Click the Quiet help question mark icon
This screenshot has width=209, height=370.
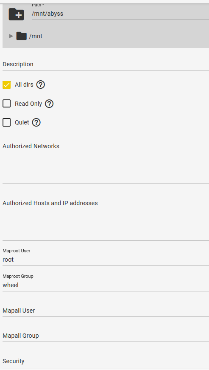point(36,122)
